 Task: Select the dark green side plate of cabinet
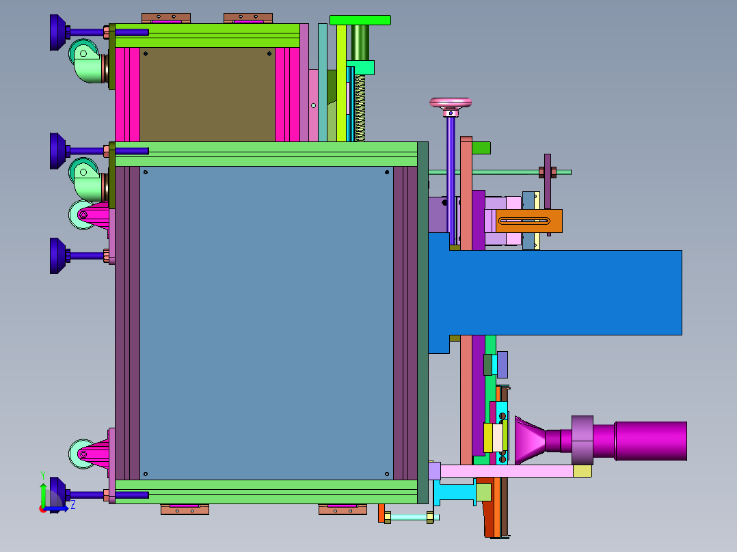pos(423,322)
